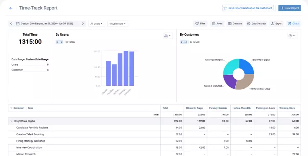Select the Market Research row
This screenshot has width=308, height=156.
click(x=154, y=154)
